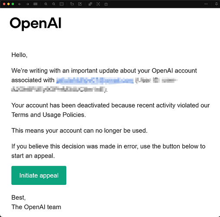The height and width of the screenshot is (217, 220).
Task: Open the more options menu
Action: tap(206, 4)
